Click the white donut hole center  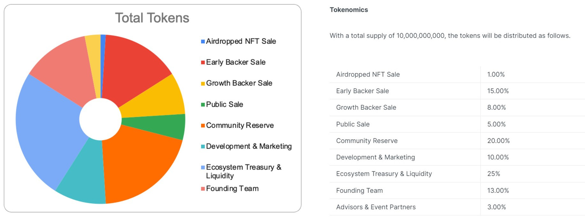coord(100,119)
